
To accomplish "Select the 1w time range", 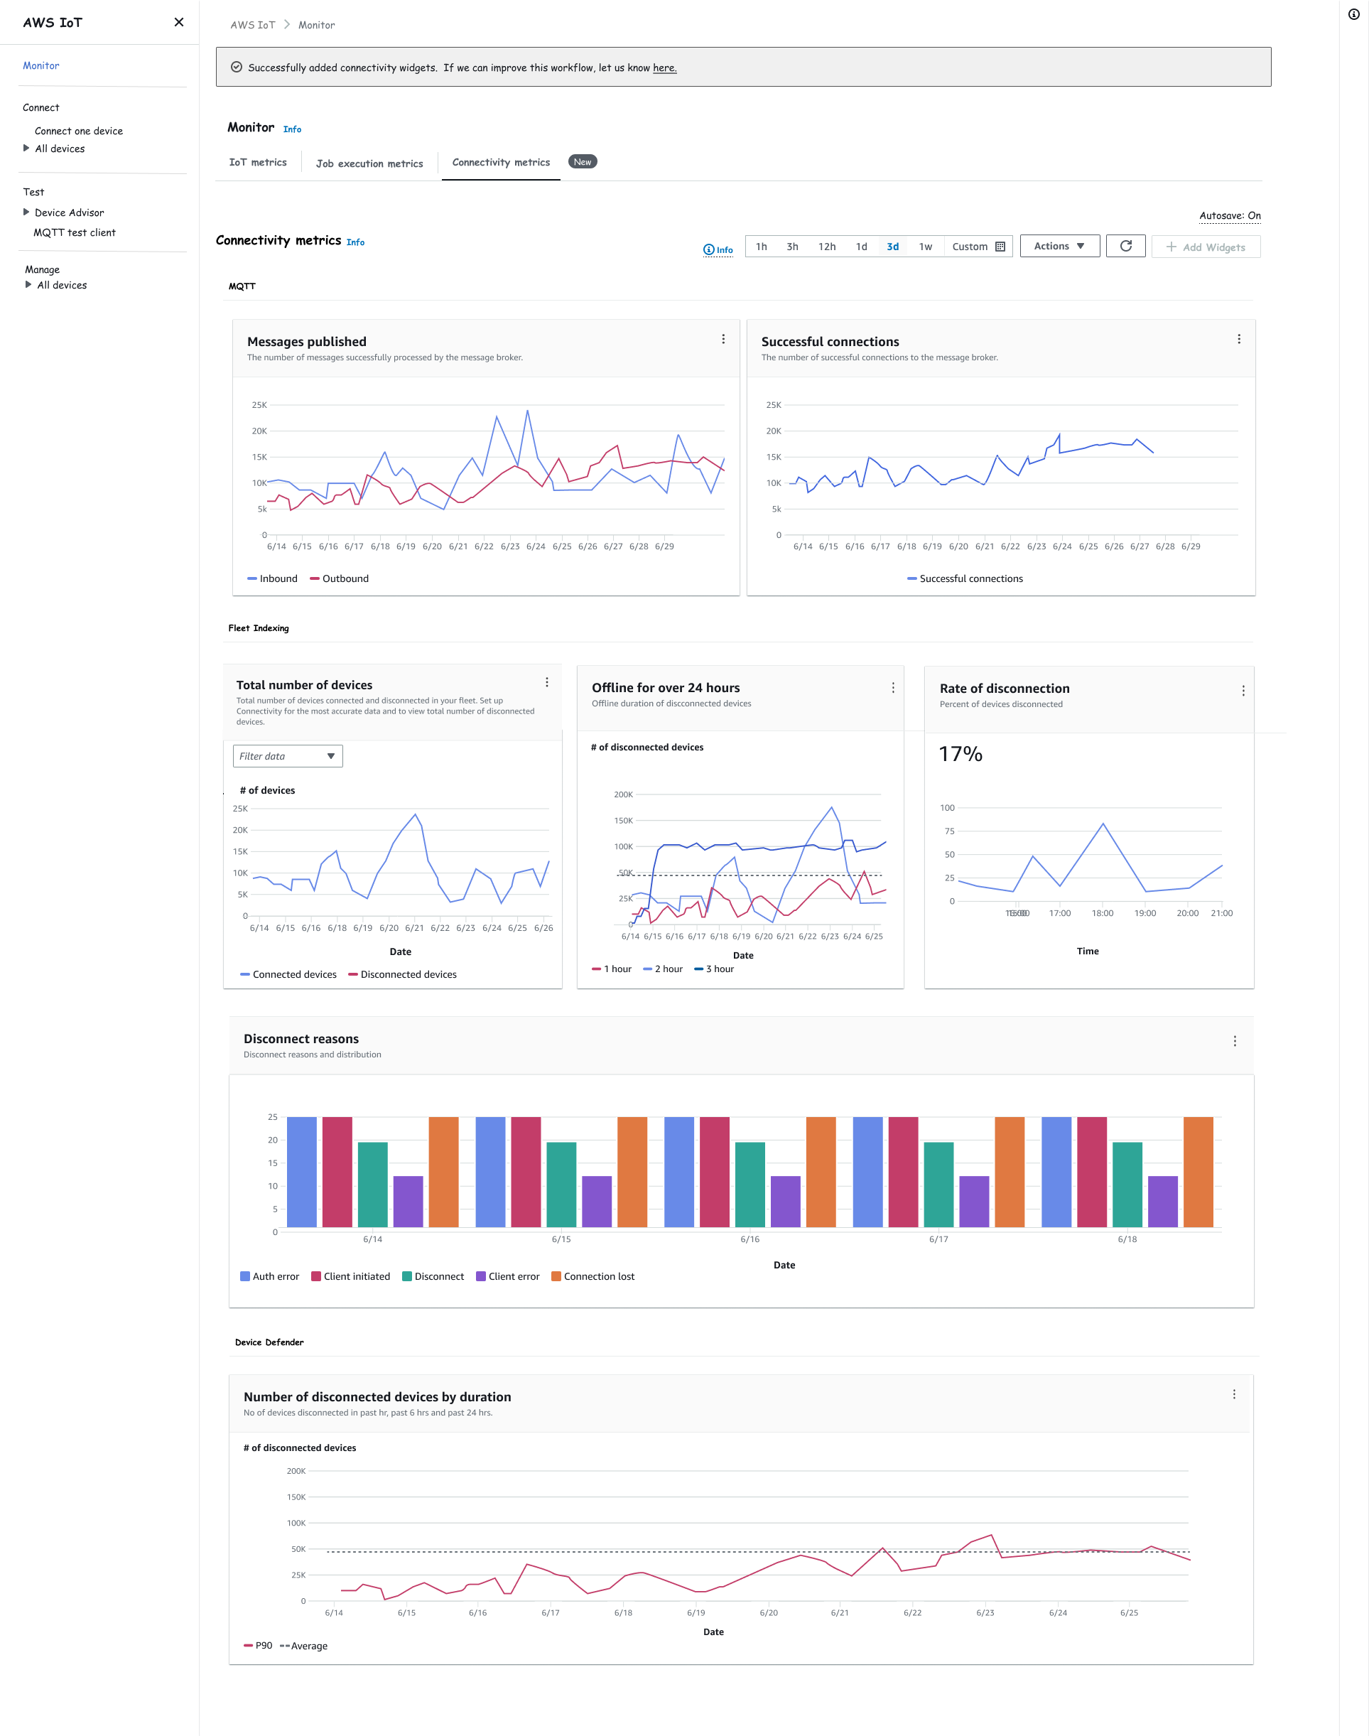I will [x=925, y=247].
